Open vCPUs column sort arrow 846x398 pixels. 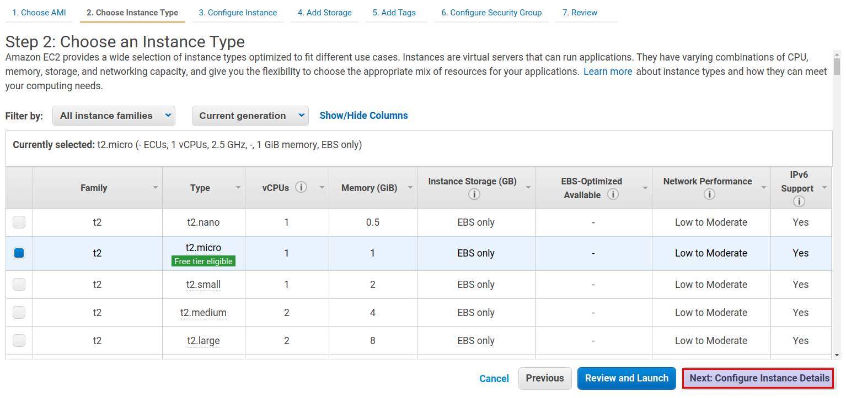[x=322, y=188]
